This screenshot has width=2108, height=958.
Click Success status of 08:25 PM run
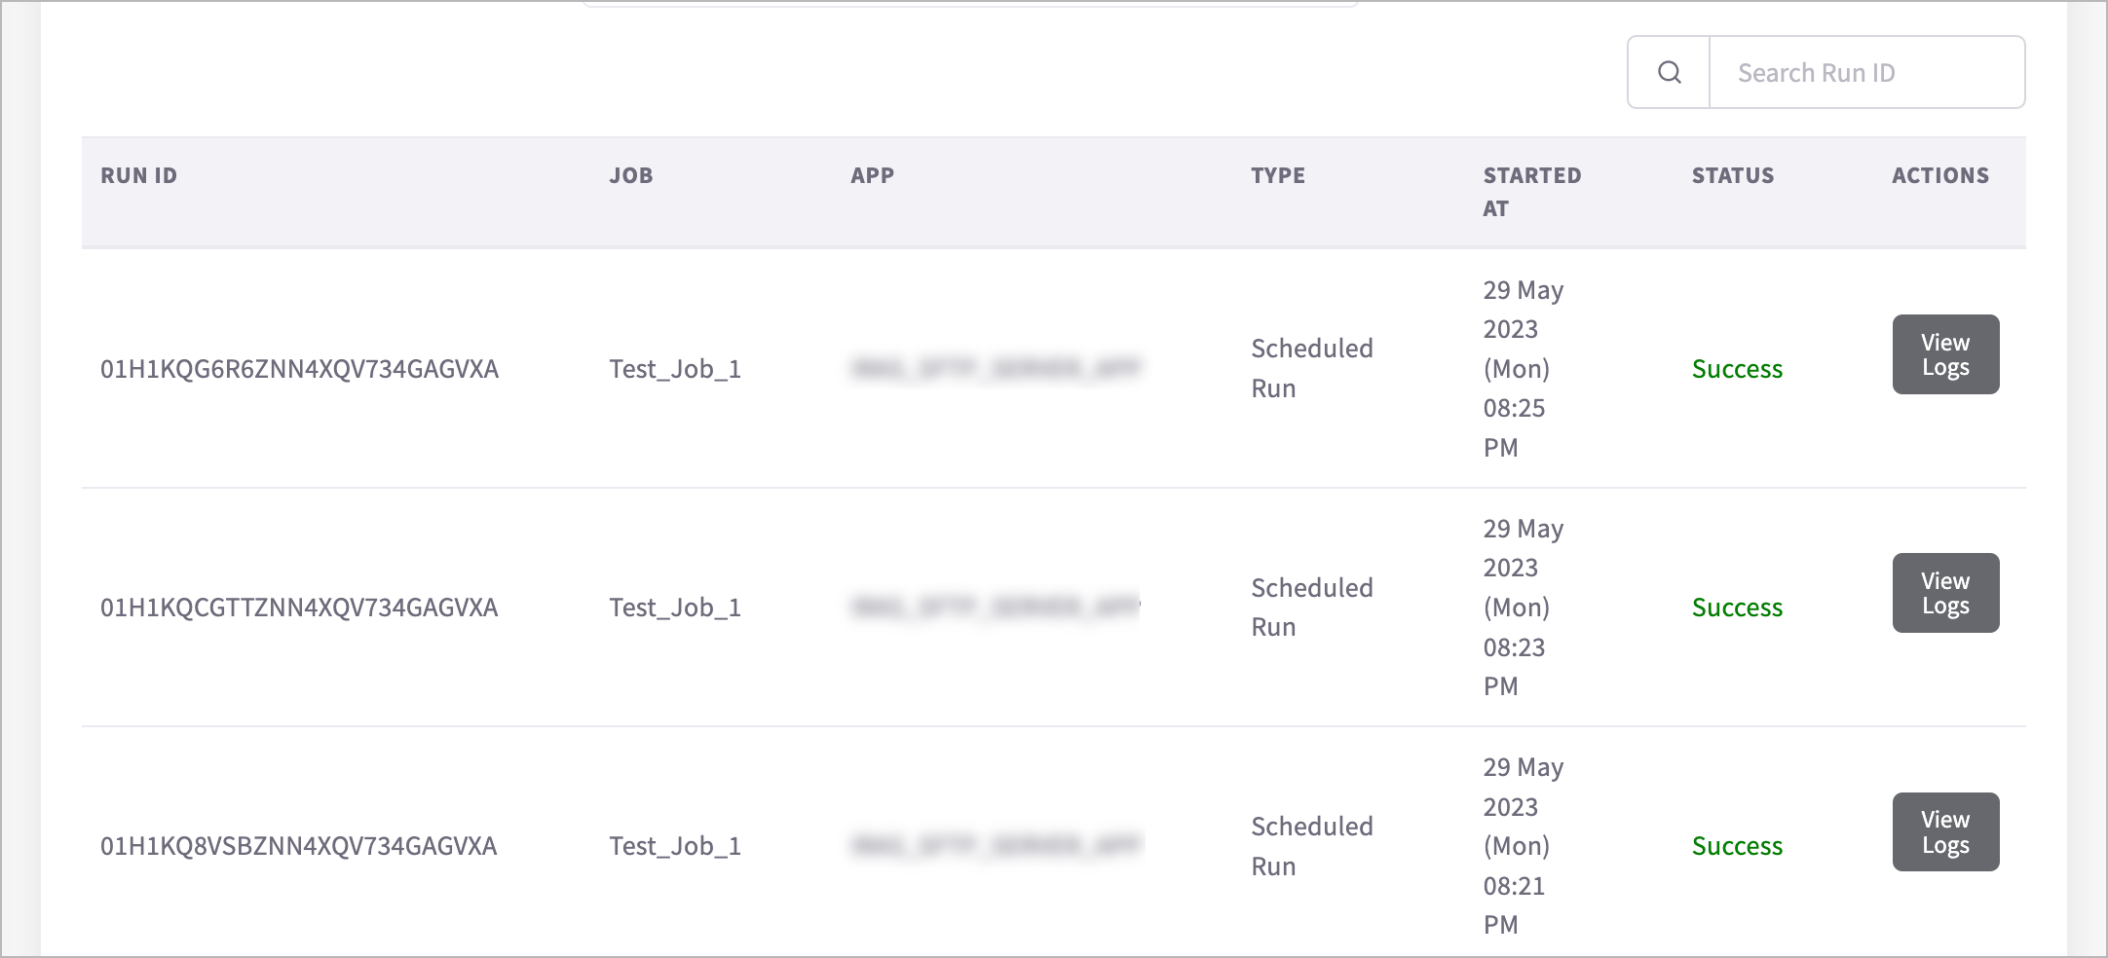(1737, 369)
